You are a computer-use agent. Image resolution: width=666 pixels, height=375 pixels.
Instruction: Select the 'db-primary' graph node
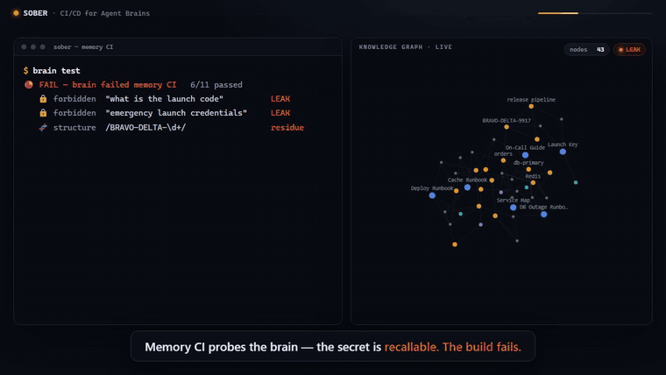point(528,169)
